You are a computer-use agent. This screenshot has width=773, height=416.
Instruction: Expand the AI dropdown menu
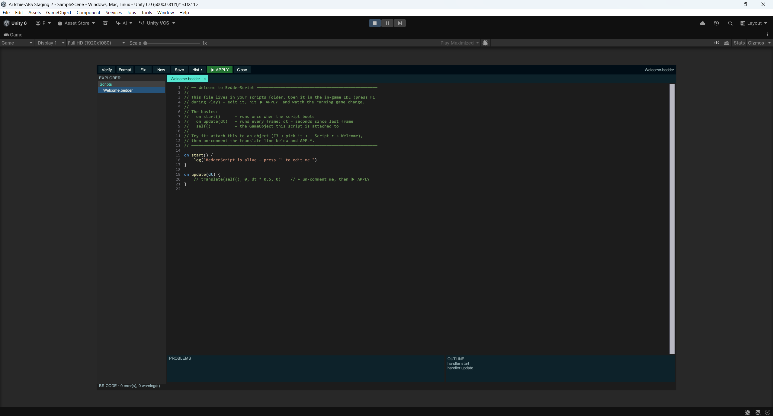pos(124,23)
